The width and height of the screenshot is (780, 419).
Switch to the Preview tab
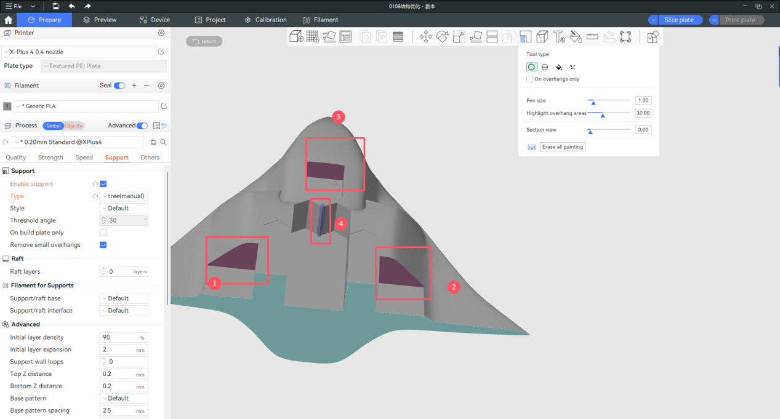[x=100, y=19]
